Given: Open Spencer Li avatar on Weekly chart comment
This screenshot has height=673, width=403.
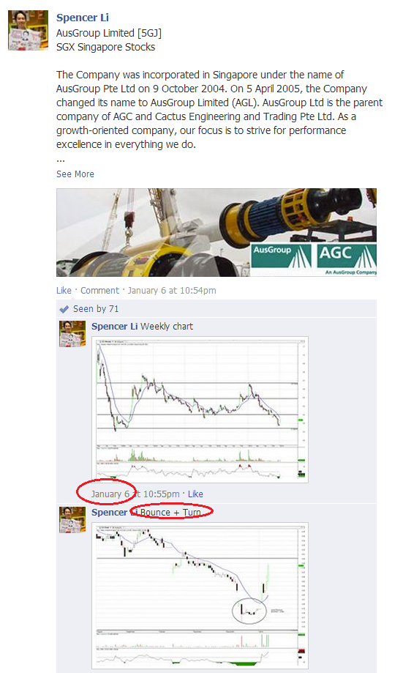Looking at the screenshot, I should (72, 333).
